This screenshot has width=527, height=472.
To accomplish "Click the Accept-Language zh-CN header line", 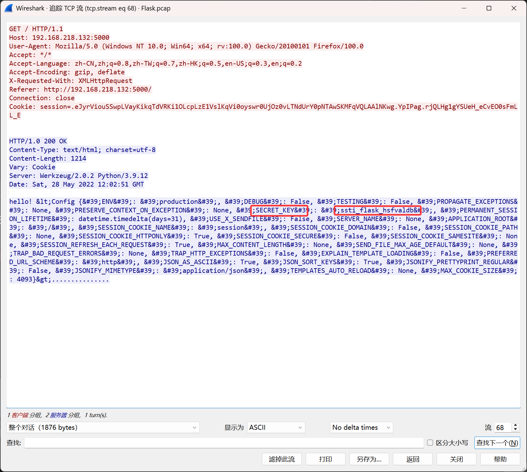I will [x=156, y=64].
